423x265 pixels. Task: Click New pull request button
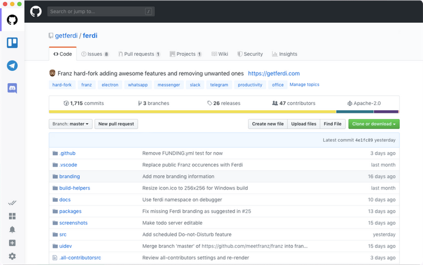(116, 124)
